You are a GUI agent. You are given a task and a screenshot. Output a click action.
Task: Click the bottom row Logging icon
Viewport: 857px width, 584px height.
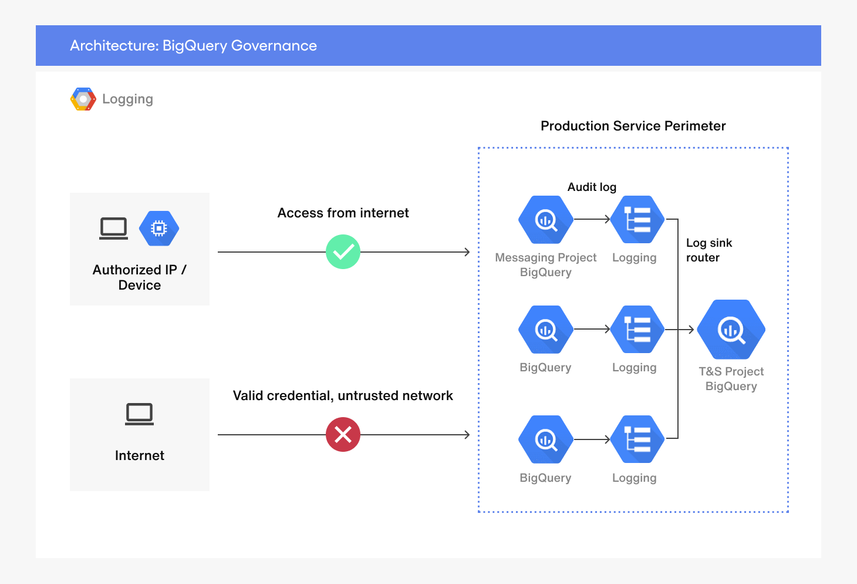[637, 439]
